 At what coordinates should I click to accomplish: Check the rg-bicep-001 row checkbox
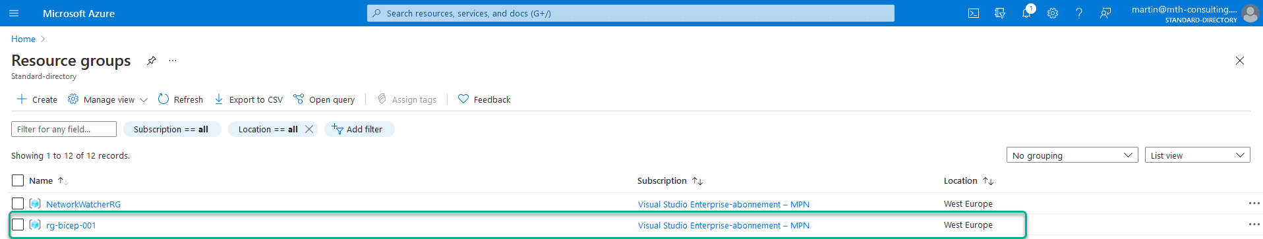coord(18,225)
